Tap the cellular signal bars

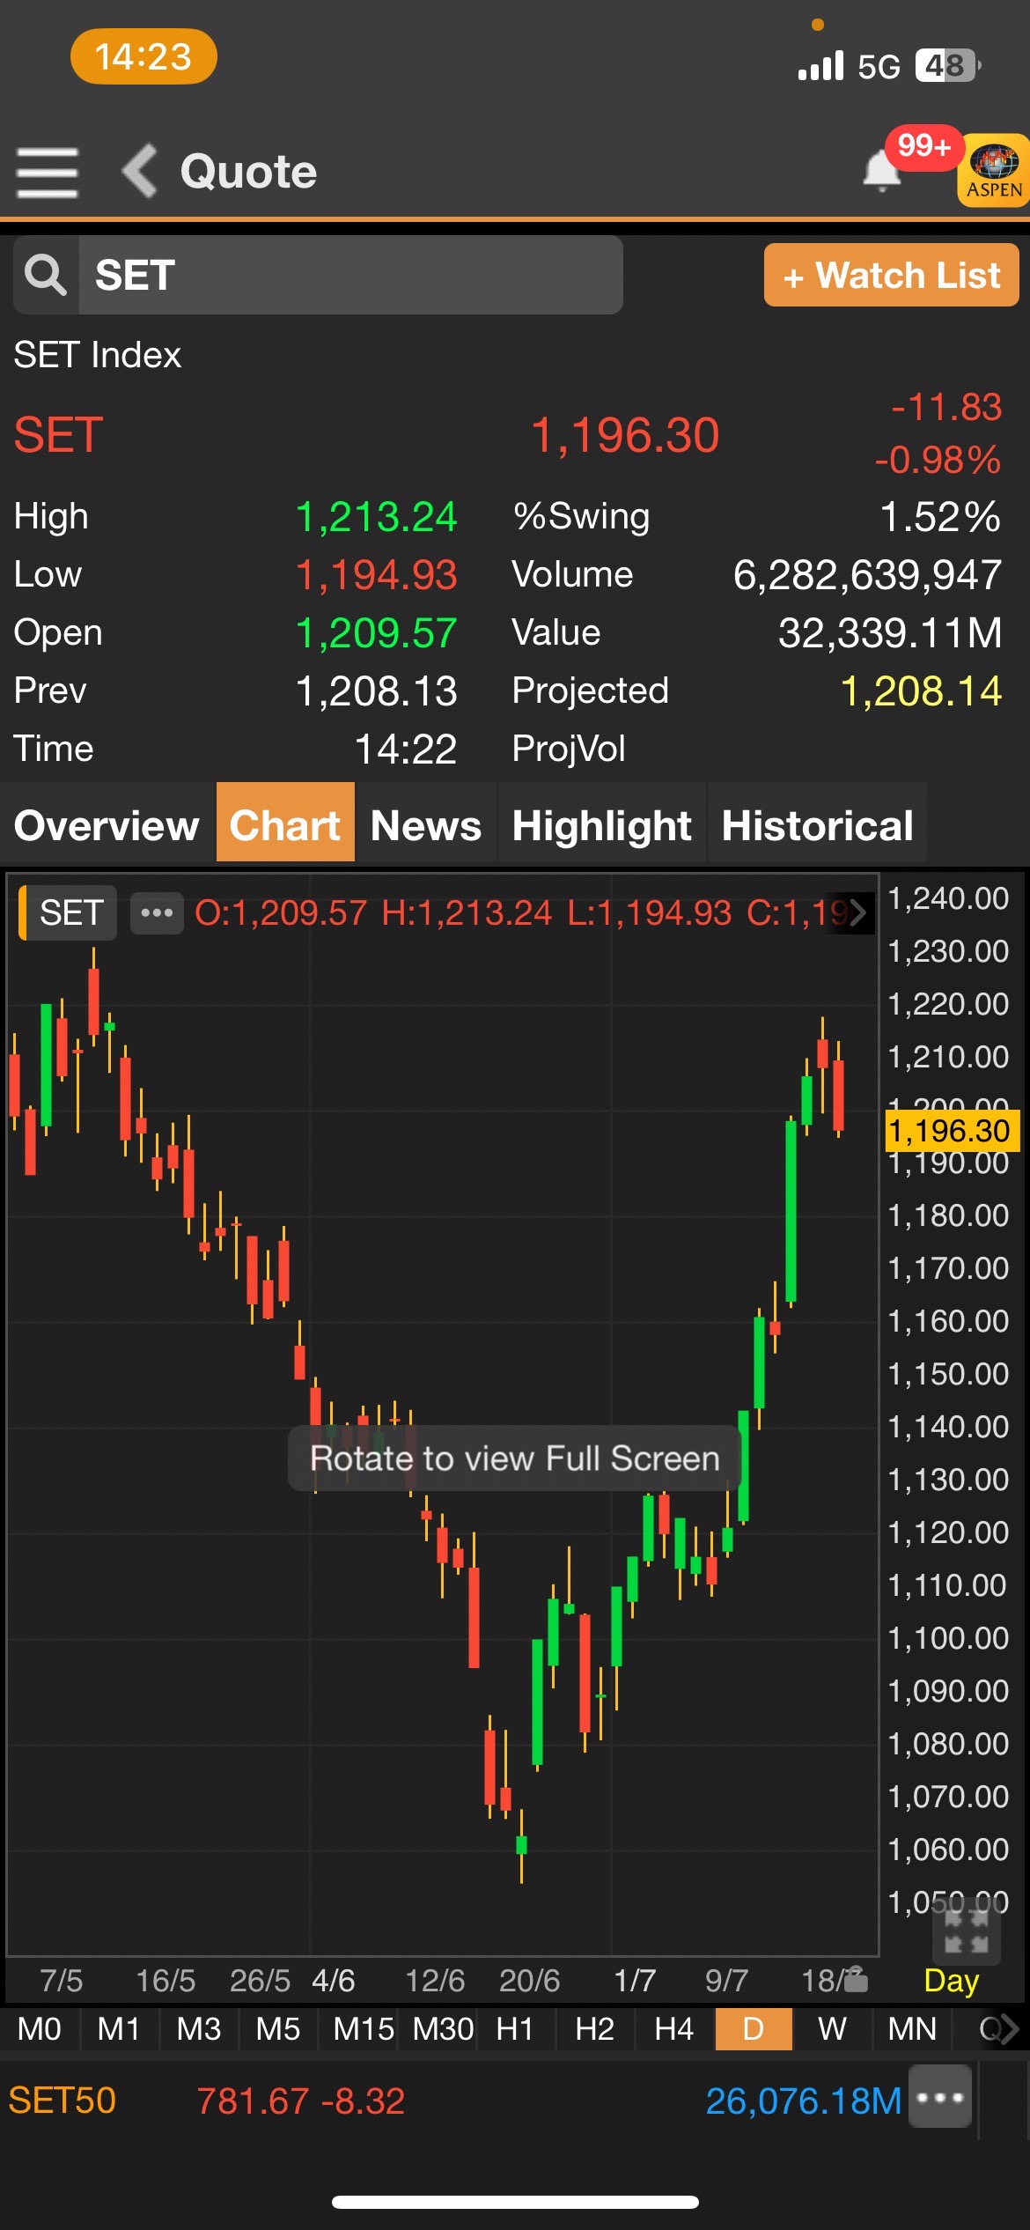coord(820,66)
